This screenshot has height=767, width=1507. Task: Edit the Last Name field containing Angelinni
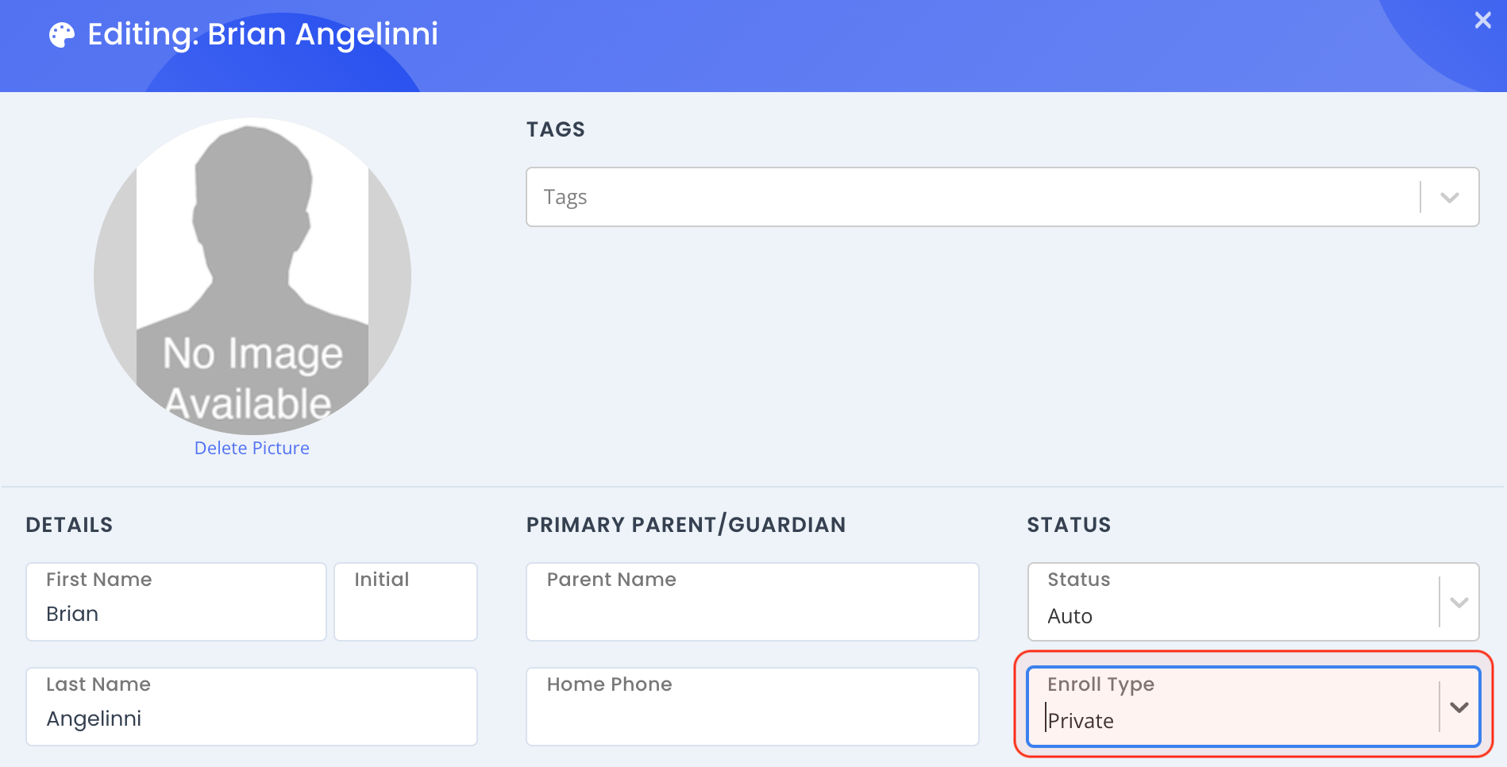(252, 707)
